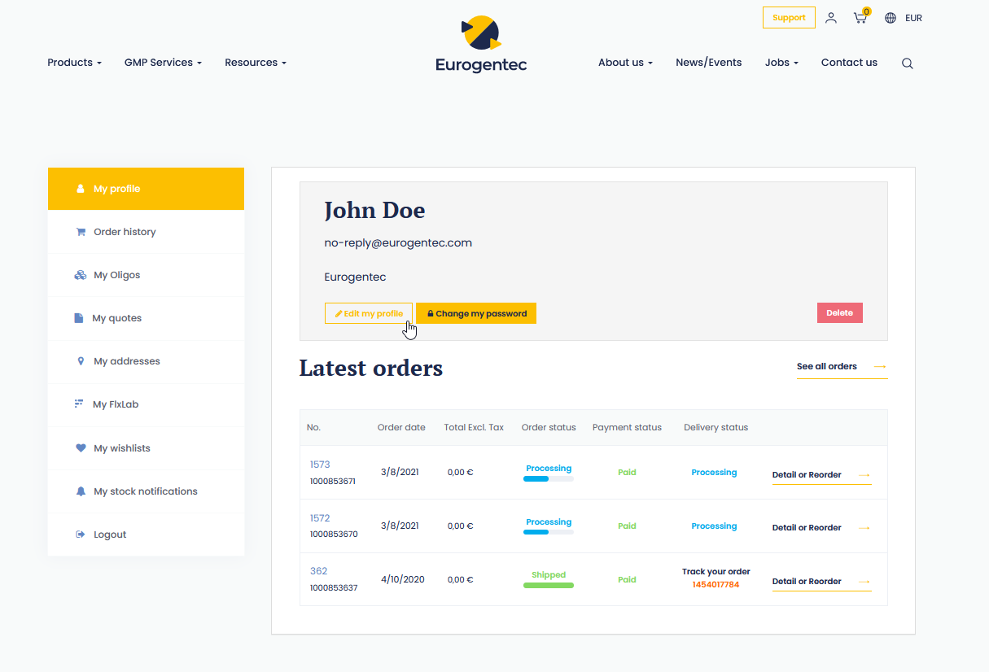Open the shopping cart icon

[x=860, y=17]
